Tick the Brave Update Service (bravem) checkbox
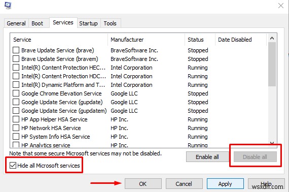The width and height of the screenshot is (289, 192). pos(16,59)
